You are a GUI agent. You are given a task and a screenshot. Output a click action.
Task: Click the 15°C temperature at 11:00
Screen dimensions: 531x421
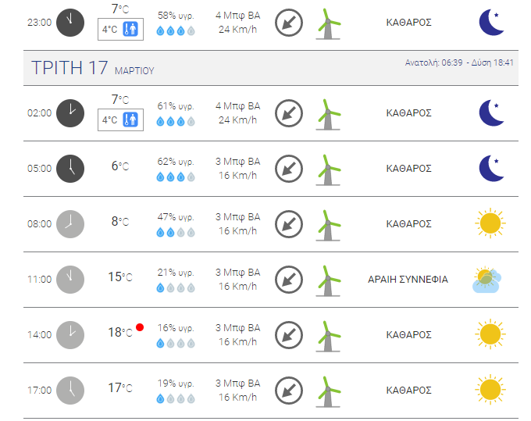(x=120, y=277)
